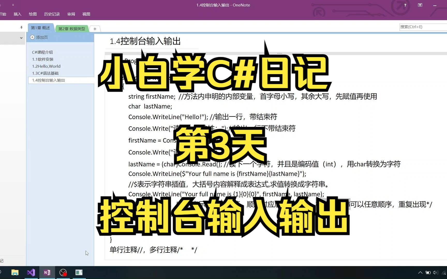
Task: Click the search box 搜索(Ctrl+E)
Action: click(x=423, y=27)
